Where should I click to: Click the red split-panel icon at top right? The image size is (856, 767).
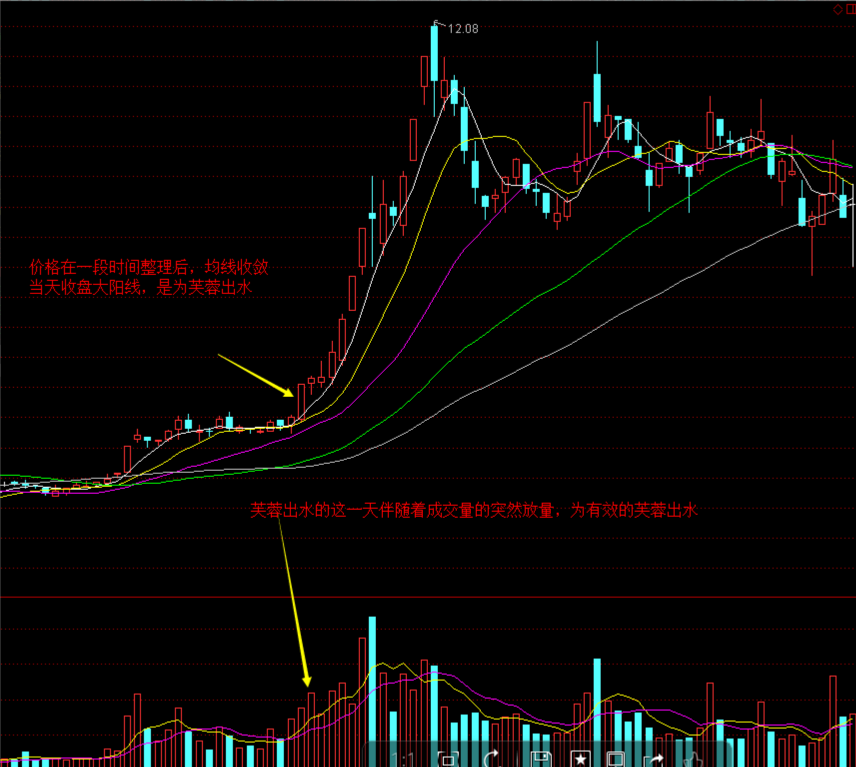point(851,9)
